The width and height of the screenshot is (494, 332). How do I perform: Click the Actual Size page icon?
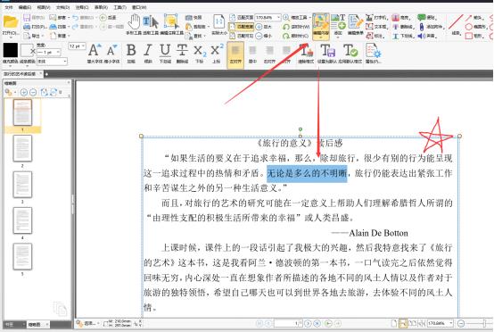[x=219, y=22]
